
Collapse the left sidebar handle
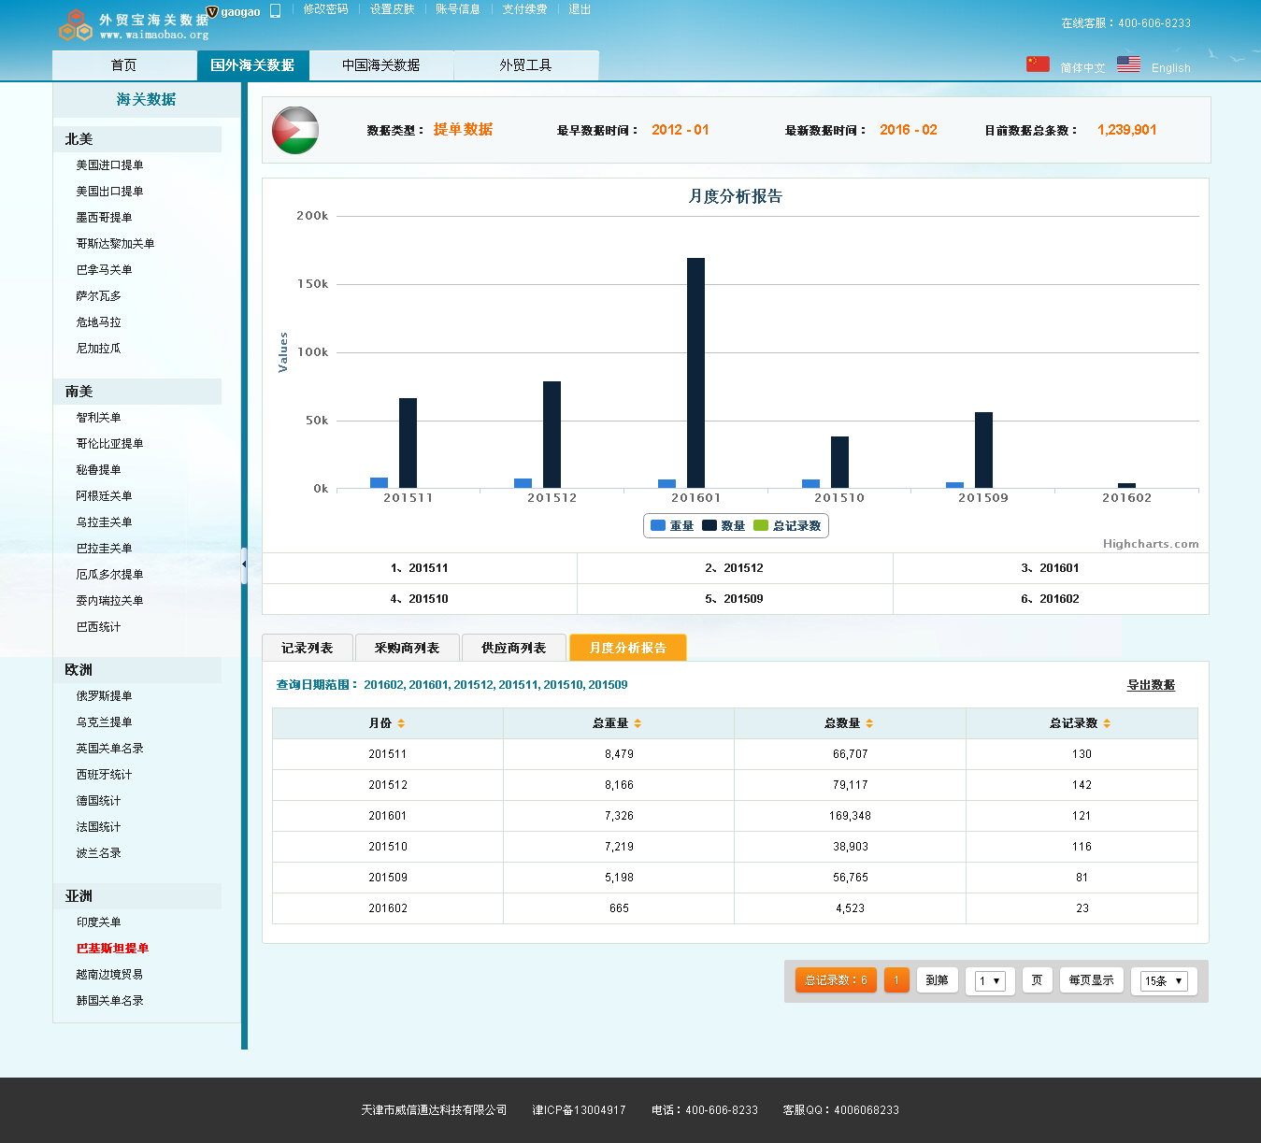pyautogui.click(x=244, y=565)
